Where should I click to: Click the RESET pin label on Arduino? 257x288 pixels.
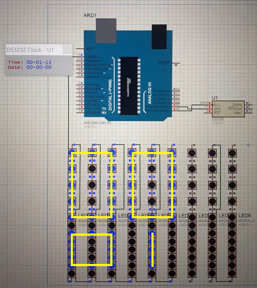(x=164, y=63)
